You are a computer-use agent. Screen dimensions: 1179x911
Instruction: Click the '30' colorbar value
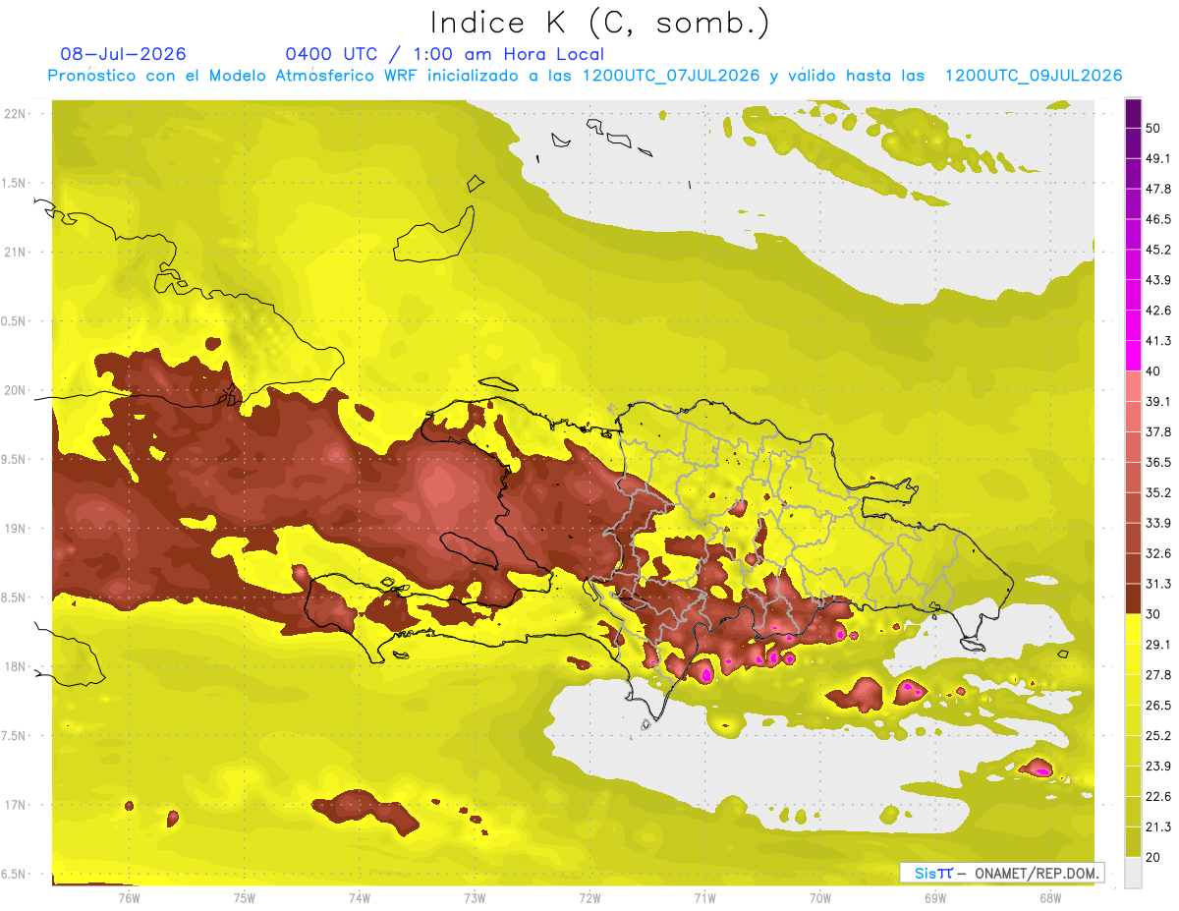(1153, 614)
